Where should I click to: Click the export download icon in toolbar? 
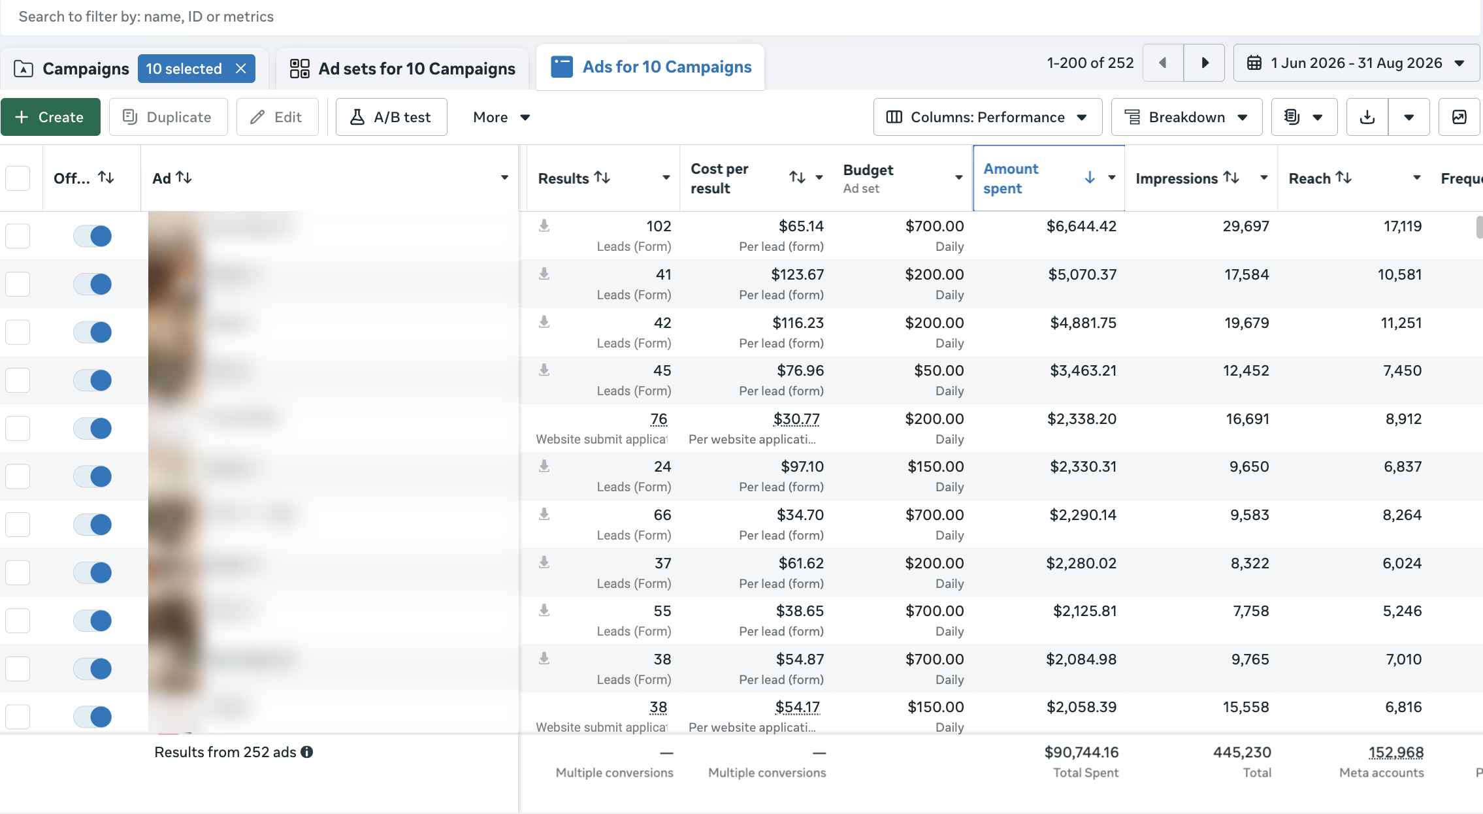click(1367, 117)
